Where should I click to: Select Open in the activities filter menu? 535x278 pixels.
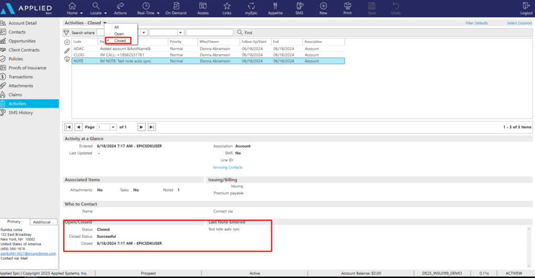119,34
